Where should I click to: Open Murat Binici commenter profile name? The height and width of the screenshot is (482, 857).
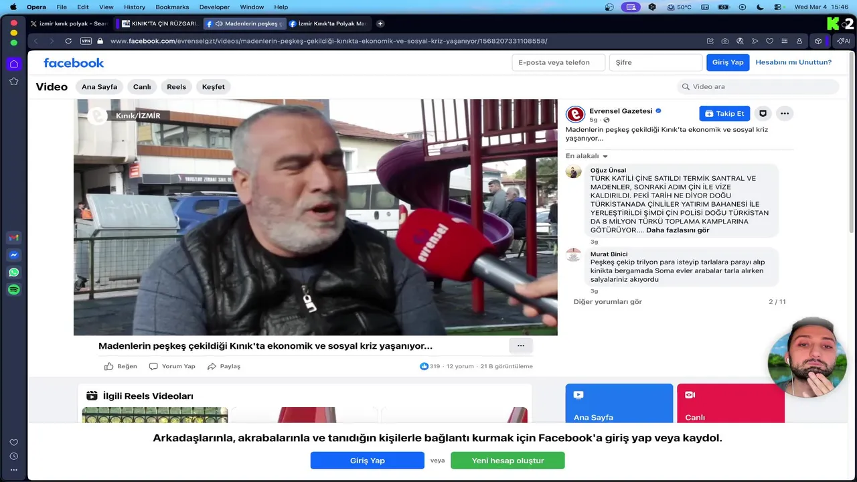tap(609, 254)
